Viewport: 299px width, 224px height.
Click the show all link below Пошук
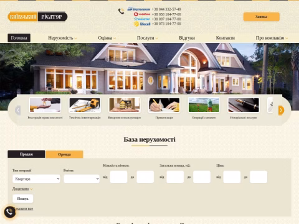click(x=23, y=208)
